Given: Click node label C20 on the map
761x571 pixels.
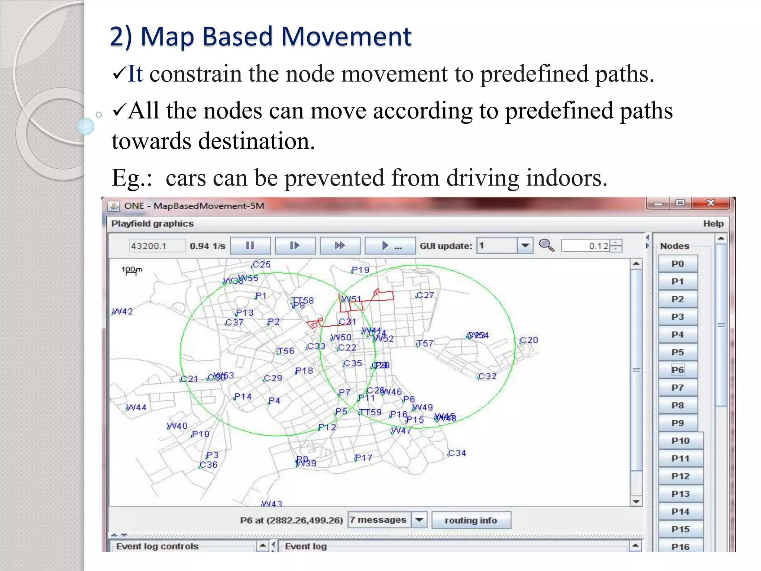Looking at the screenshot, I should (529, 340).
